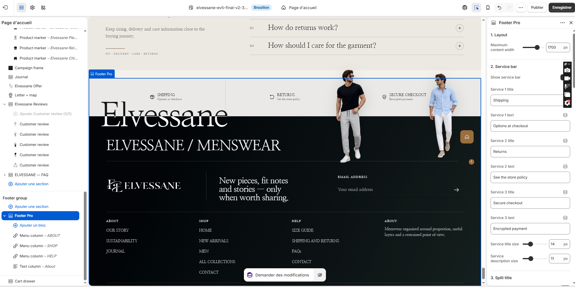Viewport: 575px width, 287px height.
Task: Click the market globe icon in top bar
Action: (465, 8)
